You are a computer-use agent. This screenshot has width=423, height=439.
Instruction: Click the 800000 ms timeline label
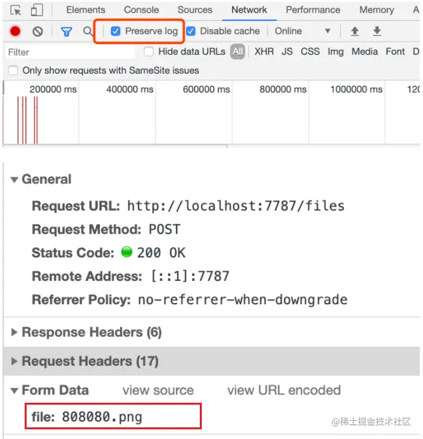coord(283,89)
